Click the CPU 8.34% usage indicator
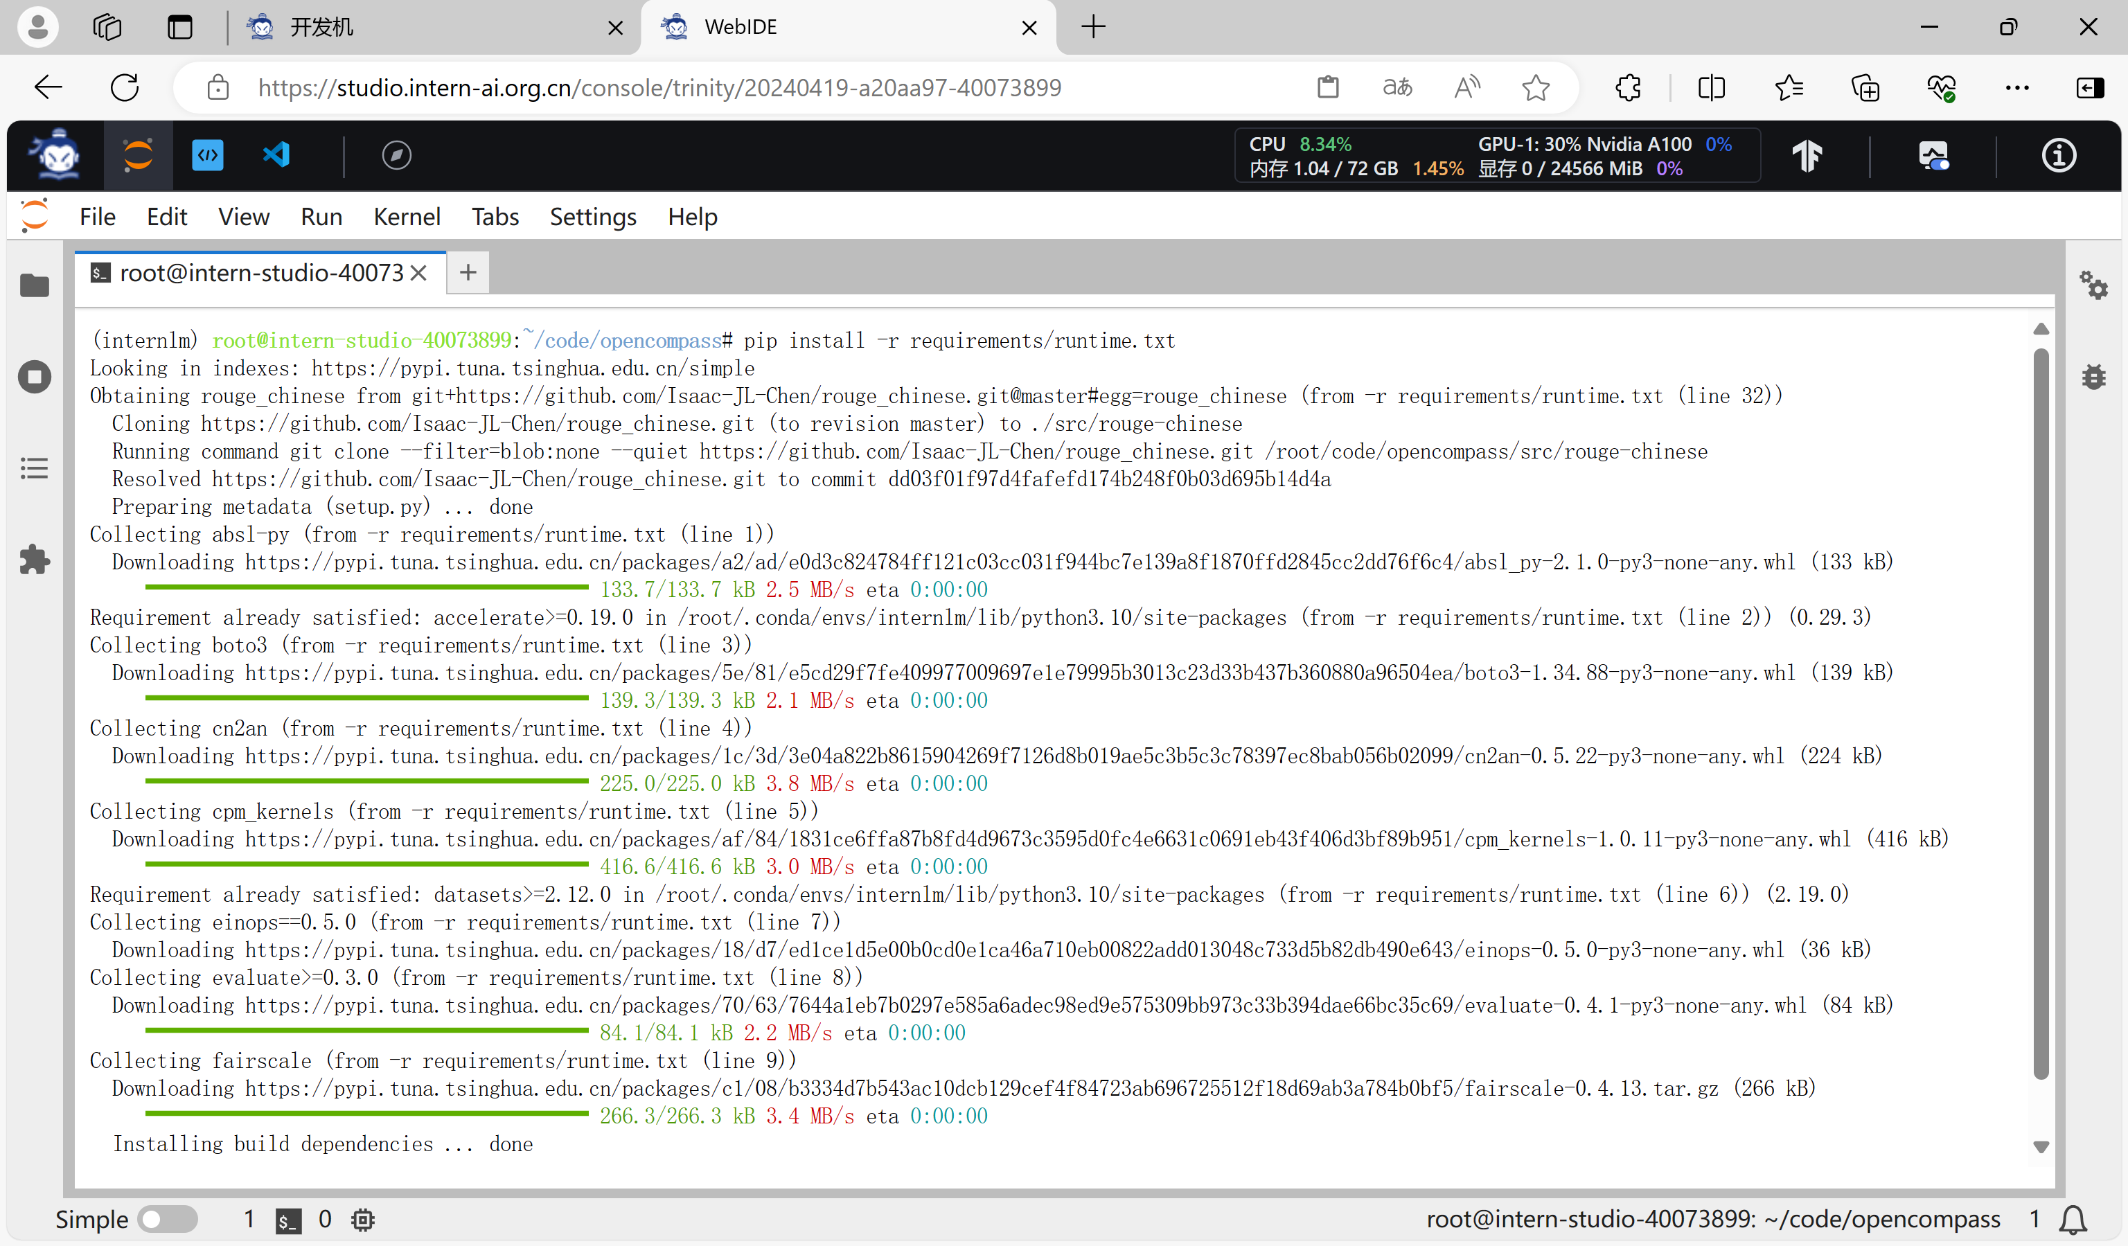This screenshot has width=2128, height=1246. (x=1300, y=144)
